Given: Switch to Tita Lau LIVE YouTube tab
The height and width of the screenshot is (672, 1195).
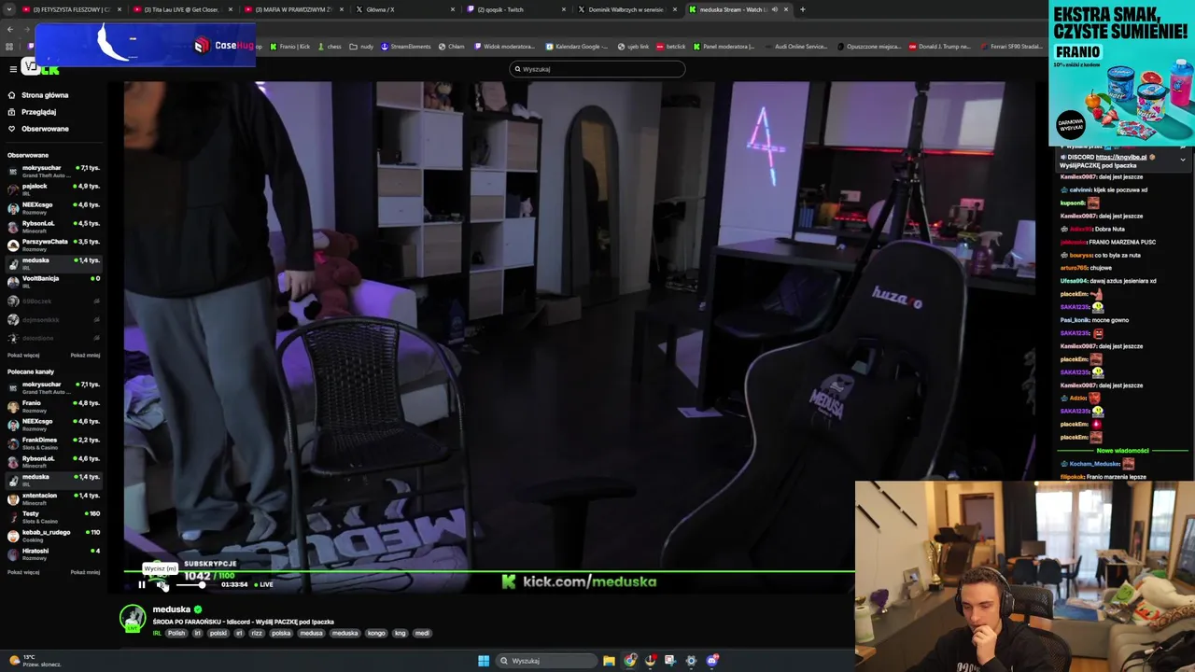Looking at the screenshot, I should (181, 9).
